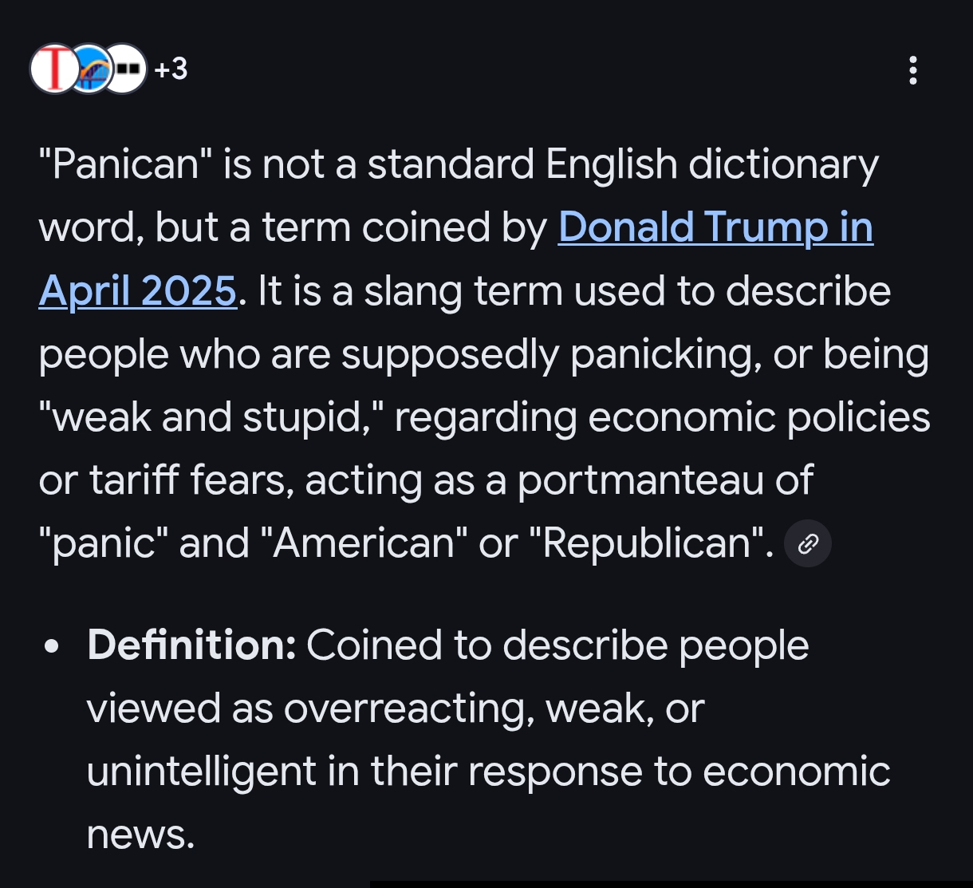Click the word "unintelligent" in the definition
973x888 pixels.
tap(201, 771)
